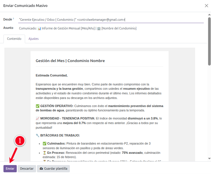Image resolution: width=211 pixels, height=174 pixels.
Task: Click the trend chart icon before MOROSIDAD
Action: point(38,118)
